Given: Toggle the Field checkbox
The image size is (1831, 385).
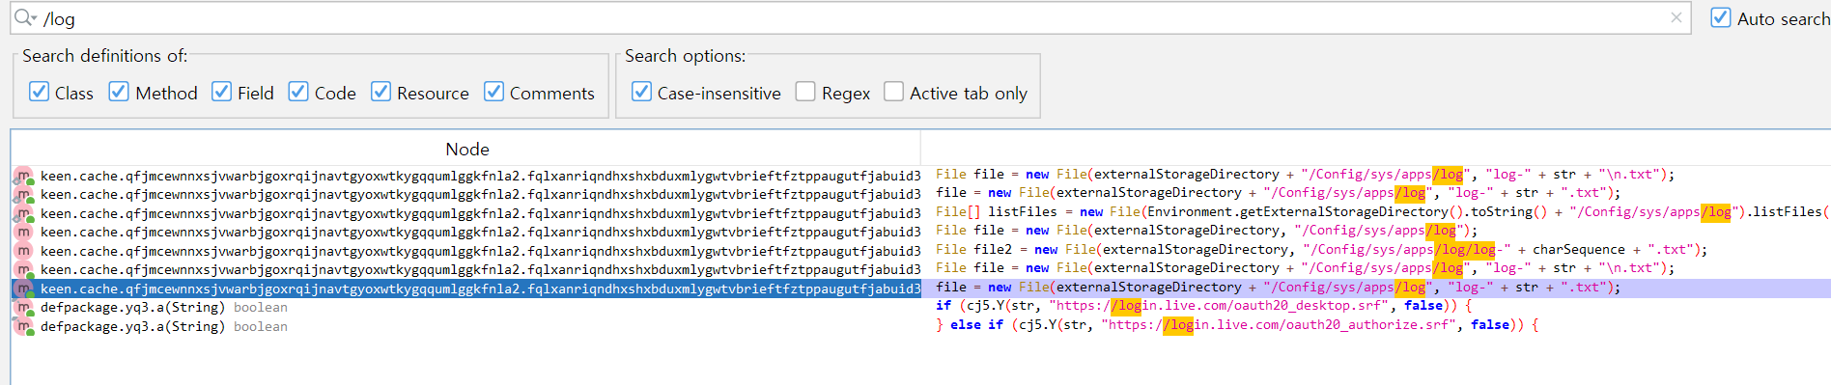Looking at the screenshot, I should click(221, 92).
